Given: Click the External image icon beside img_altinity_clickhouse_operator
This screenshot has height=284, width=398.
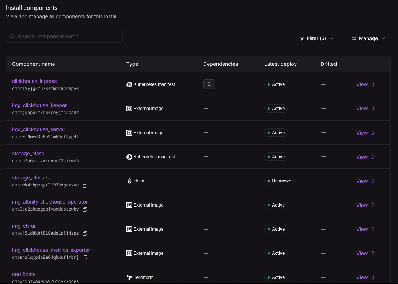Looking at the screenshot, I should [129, 205].
